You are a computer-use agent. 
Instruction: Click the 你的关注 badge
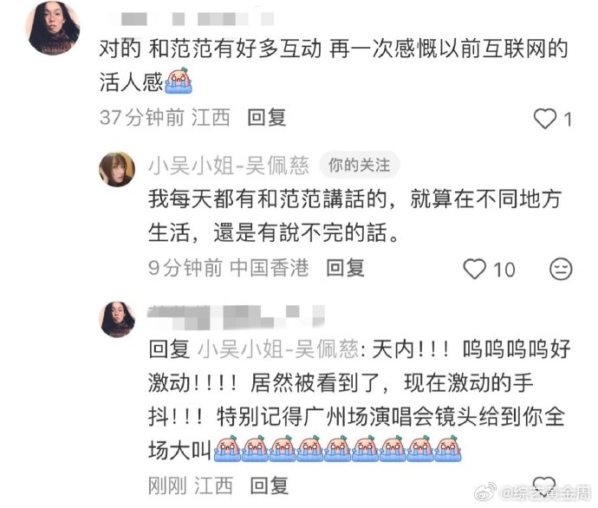tap(360, 165)
